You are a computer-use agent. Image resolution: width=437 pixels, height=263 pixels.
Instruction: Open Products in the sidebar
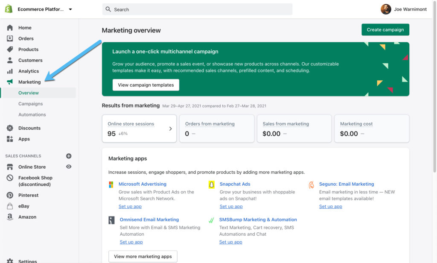[29, 50]
